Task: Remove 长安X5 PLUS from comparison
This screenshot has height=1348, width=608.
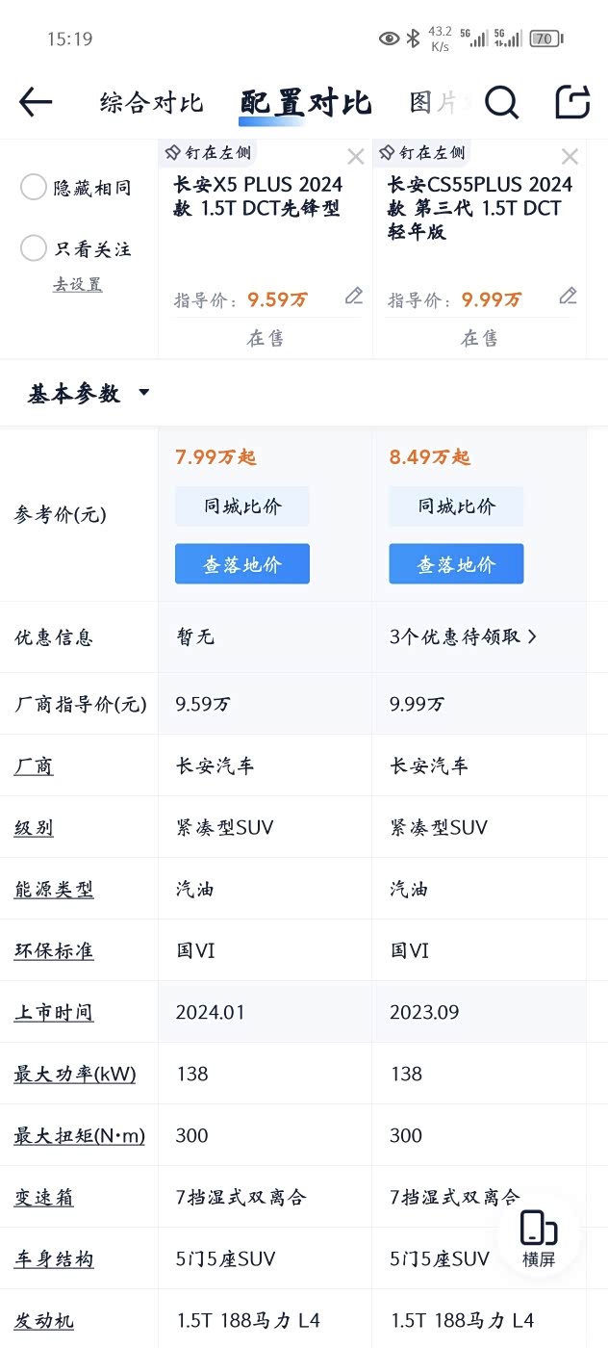Action: click(x=356, y=156)
